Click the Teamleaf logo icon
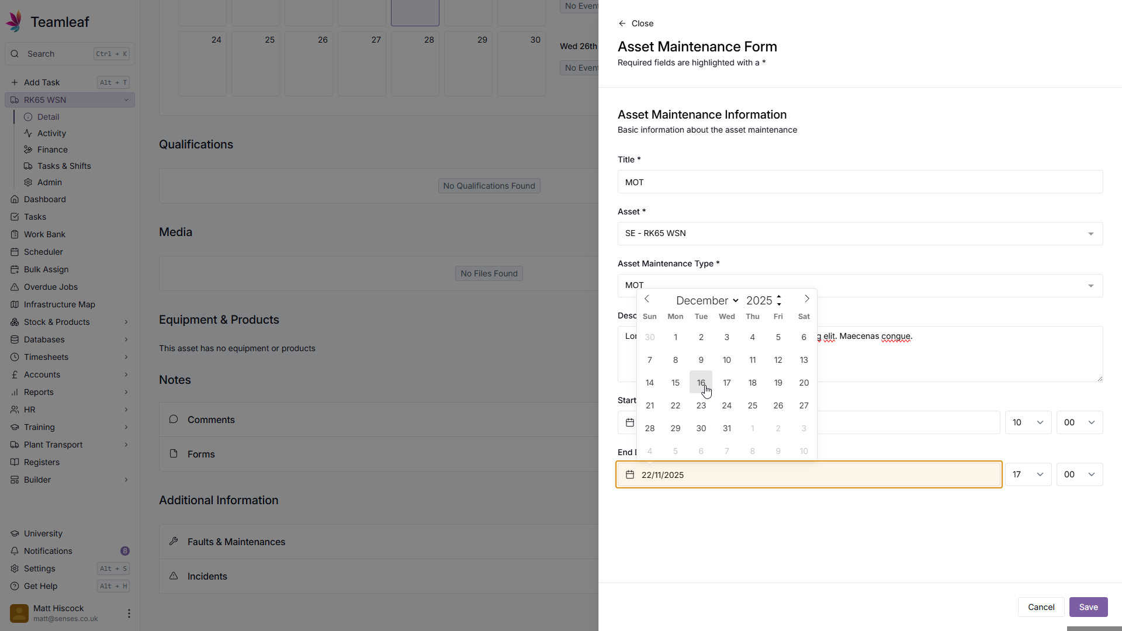Screen dimensions: 1122x631 (14, 21)
